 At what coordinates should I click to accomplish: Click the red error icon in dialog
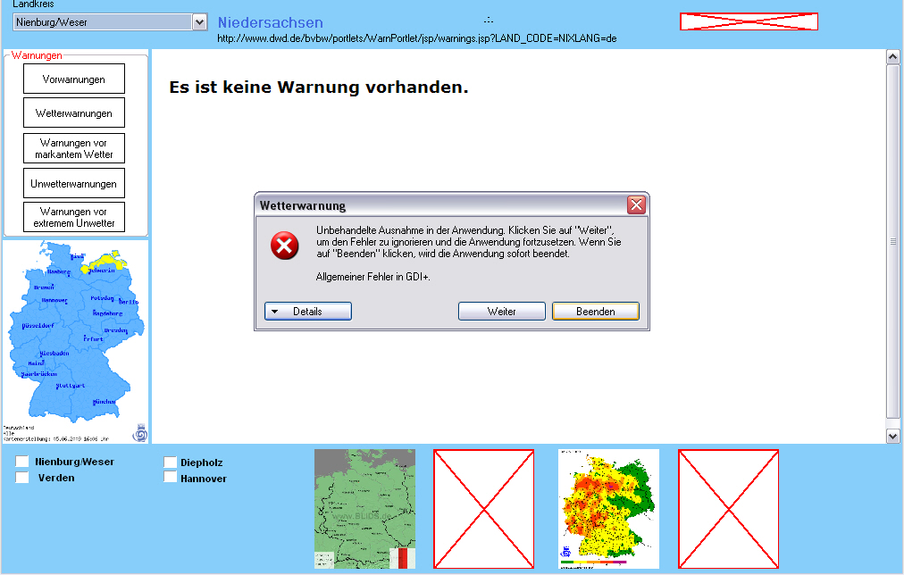(285, 246)
